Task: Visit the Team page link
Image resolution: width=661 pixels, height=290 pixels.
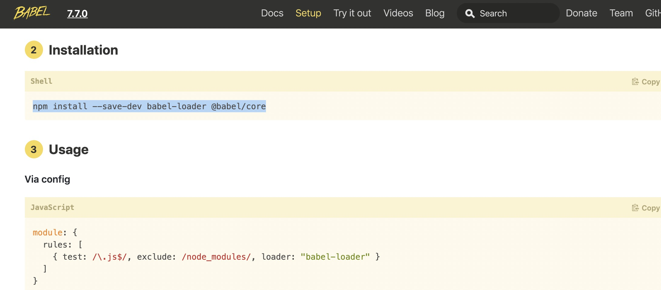Action: [621, 13]
